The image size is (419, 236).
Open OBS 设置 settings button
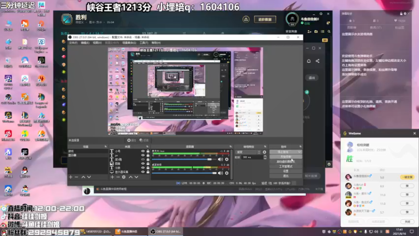point(285,171)
